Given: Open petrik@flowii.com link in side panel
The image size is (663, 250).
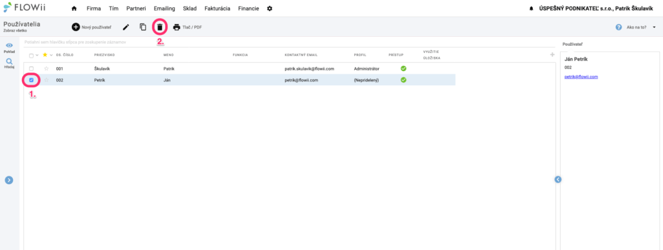Looking at the screenshot, I should point(581,77).
